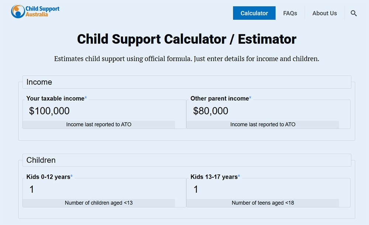Click the asterisk beside Kids 13-17 years
Viewport: 369px width, 225px height.
(x=239, y=175)
